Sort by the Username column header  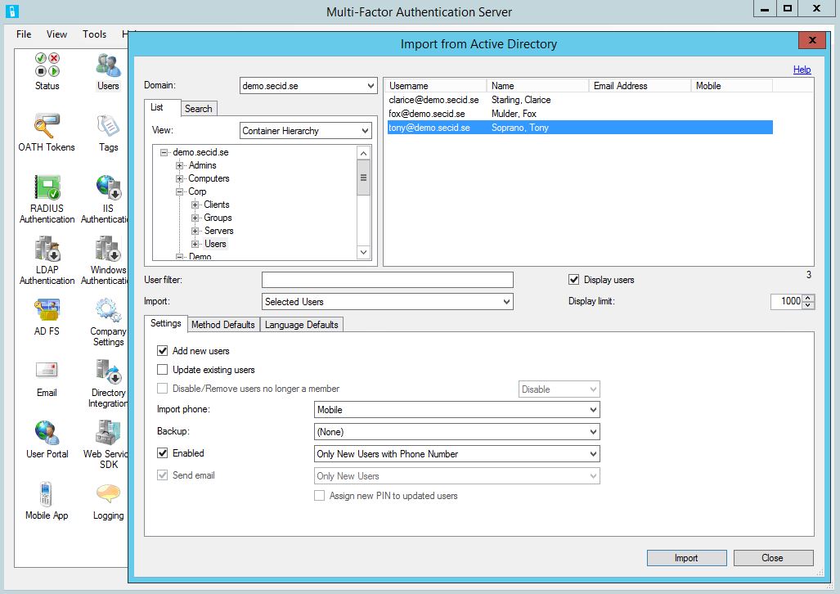point(435,86)
